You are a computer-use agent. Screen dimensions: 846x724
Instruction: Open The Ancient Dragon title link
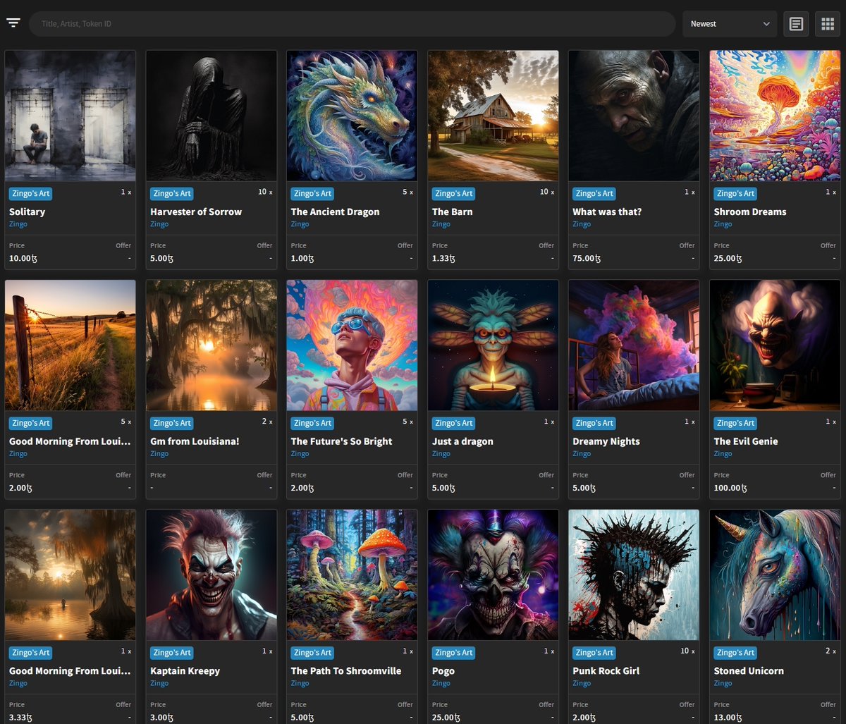(x=336, y=211)
